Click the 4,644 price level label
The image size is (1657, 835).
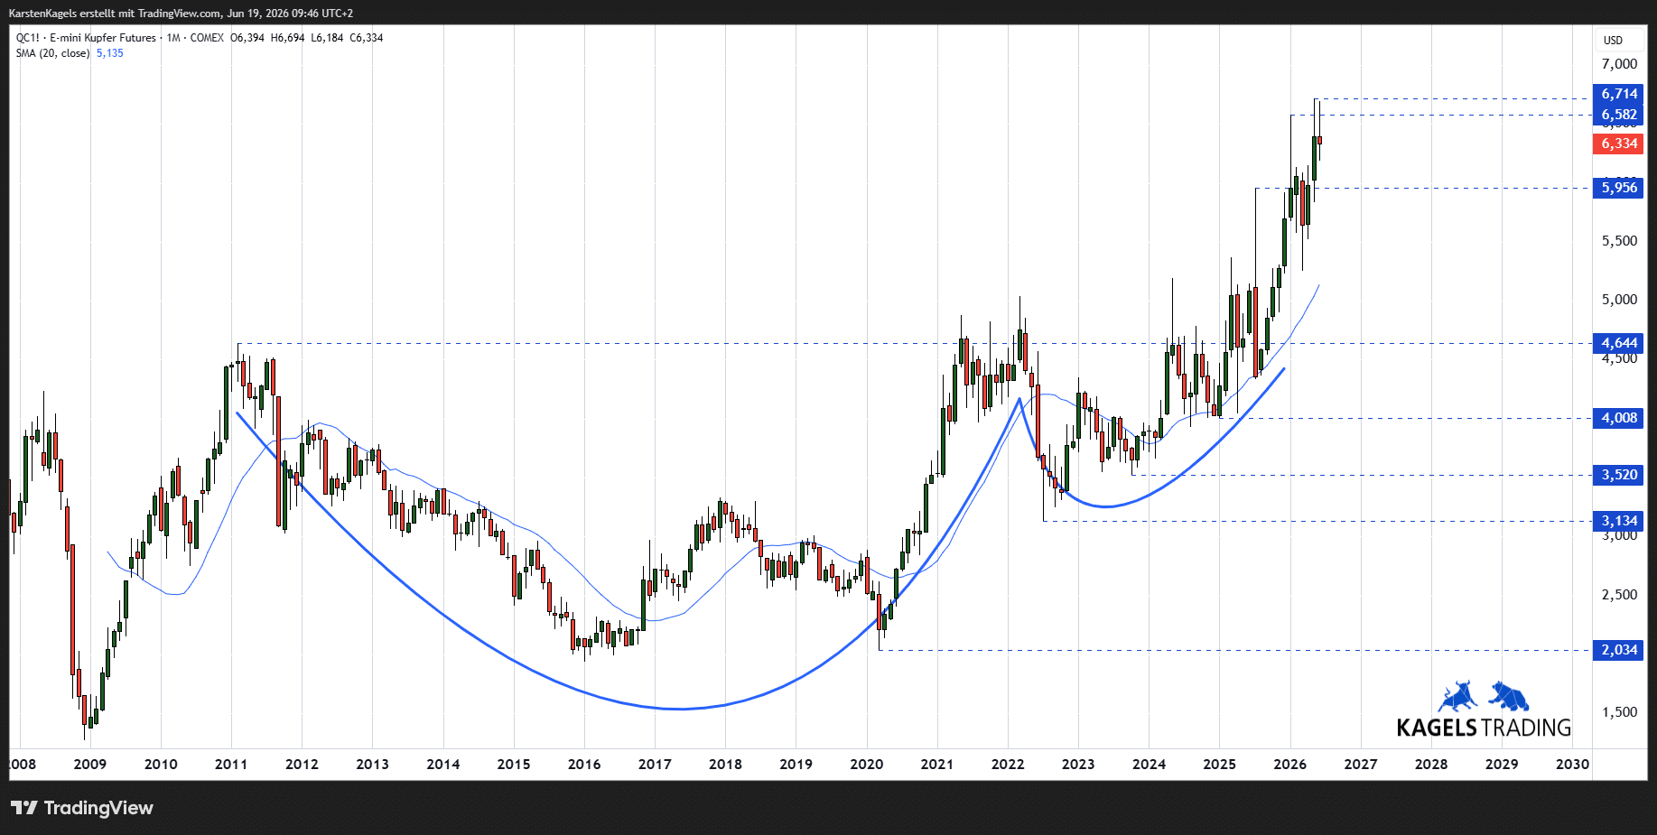tap(1618, 343)
